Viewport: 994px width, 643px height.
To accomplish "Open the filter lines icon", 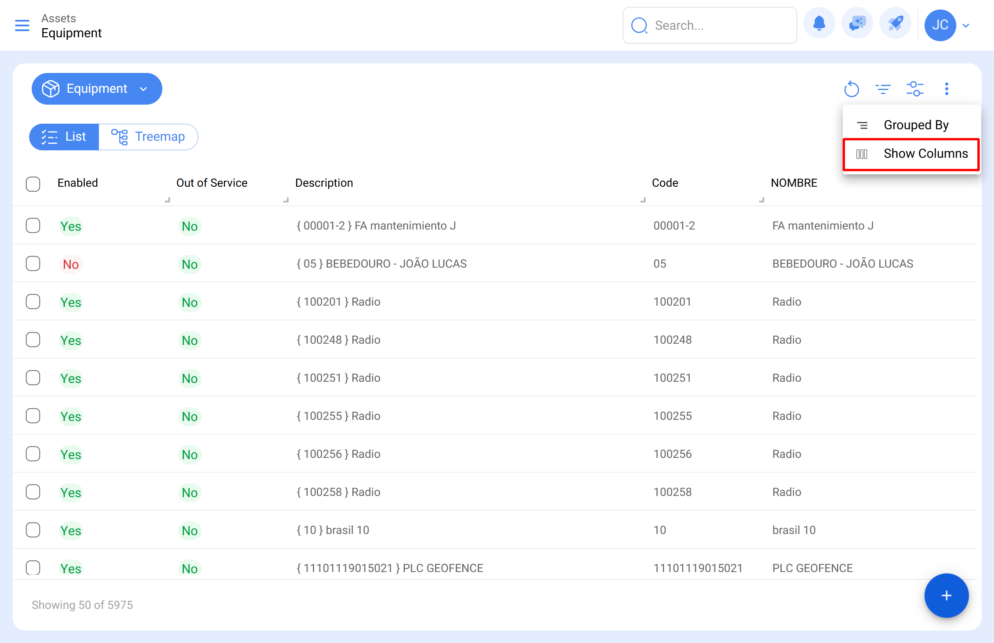I will [883, 88].
